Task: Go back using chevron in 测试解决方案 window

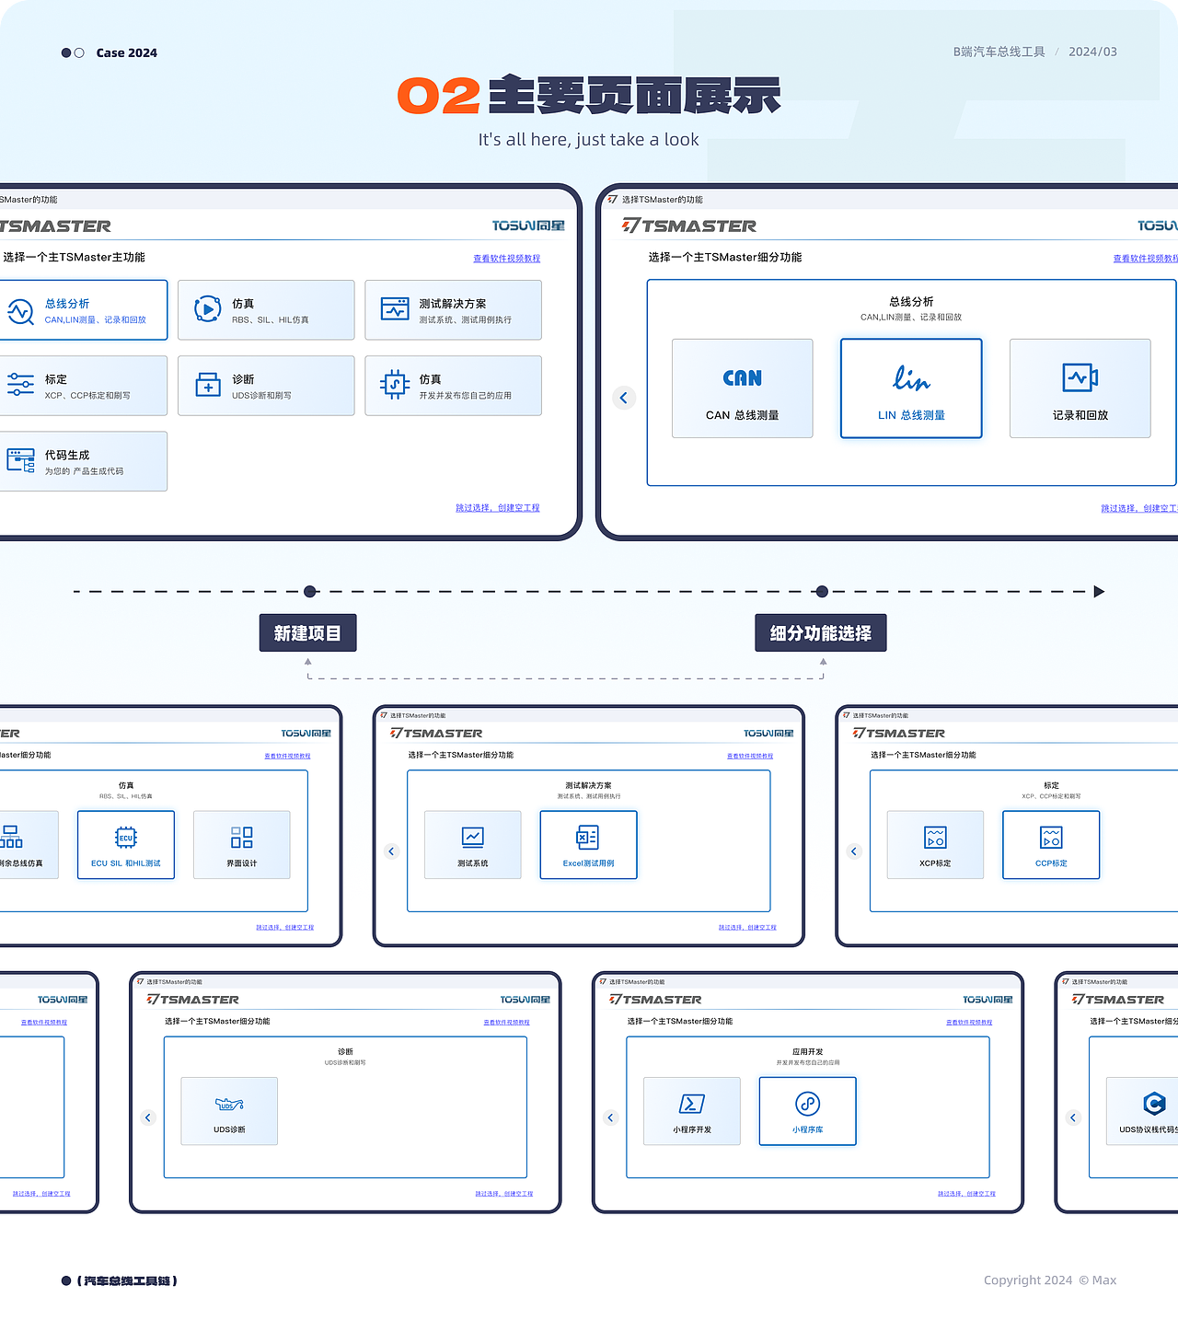Action: (x=391, y=851)
